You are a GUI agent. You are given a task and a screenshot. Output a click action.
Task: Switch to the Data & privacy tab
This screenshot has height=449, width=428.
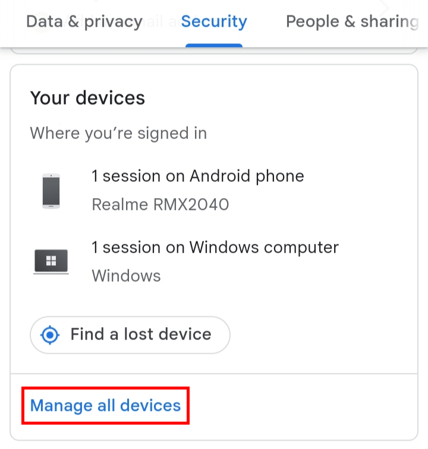pyautogui.click(x=84, y=22)
